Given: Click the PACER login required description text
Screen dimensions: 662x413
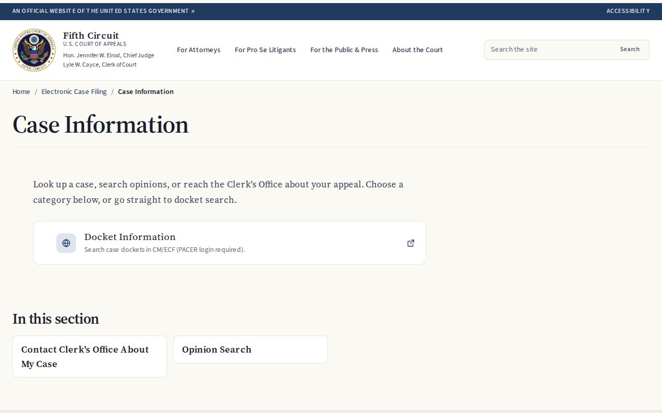Looking at the screenshot, I should [164, 250].
